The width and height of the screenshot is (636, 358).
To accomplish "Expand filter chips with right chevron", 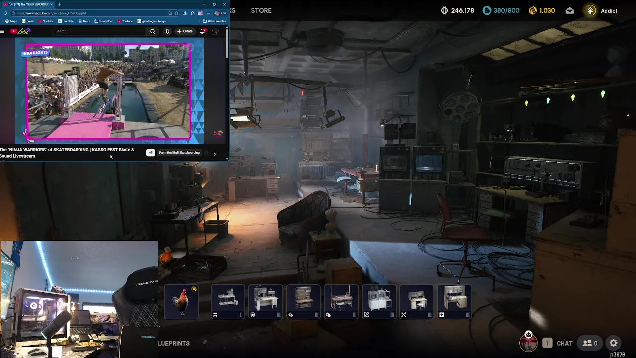I will (x=215, y=154).
